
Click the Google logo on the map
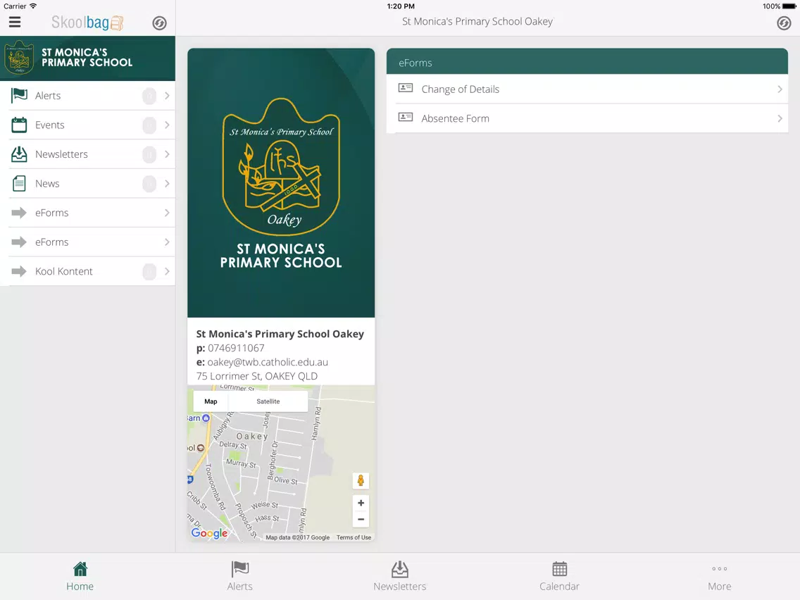point(209,533)
